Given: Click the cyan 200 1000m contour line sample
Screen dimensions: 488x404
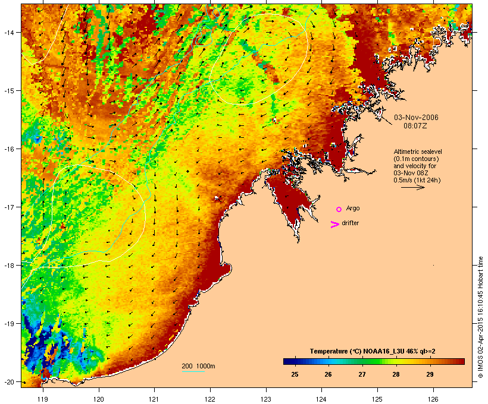Looking at the screenshot, I should coord(193,371).
